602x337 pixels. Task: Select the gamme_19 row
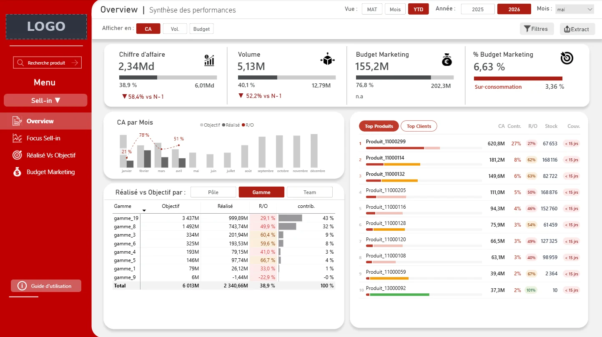tap(224, 218)
